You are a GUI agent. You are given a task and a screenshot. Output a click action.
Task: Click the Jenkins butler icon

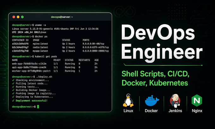[x=175, y=101]
